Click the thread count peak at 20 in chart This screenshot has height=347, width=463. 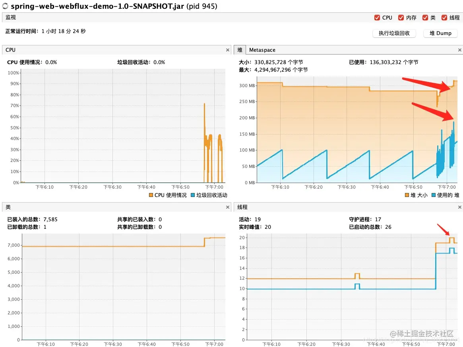coord(452,238)
